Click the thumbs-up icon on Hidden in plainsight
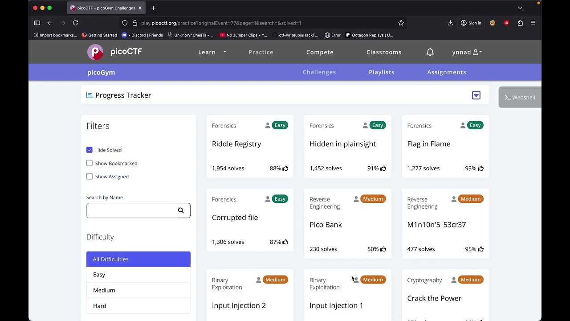 [x=383, y=168]
